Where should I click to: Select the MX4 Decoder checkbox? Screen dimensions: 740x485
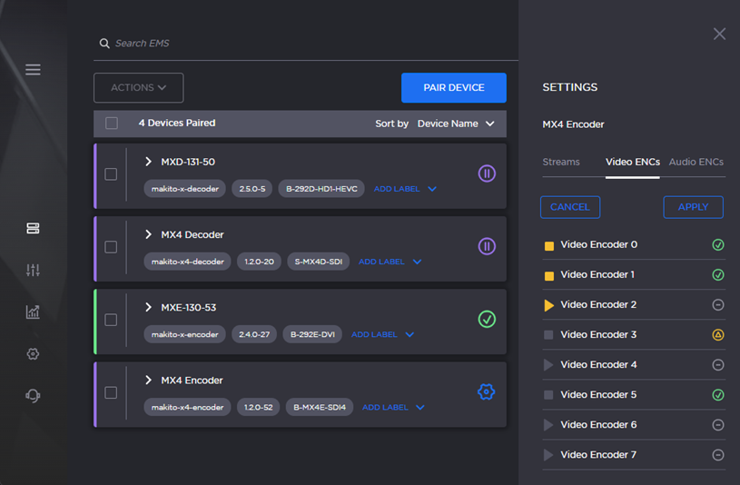point(111,247)
